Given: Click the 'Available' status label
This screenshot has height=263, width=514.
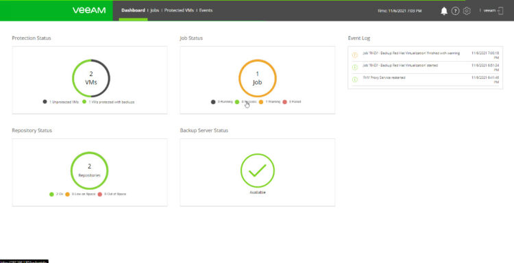Looking at the screenshot, I should tap(258, 192).
